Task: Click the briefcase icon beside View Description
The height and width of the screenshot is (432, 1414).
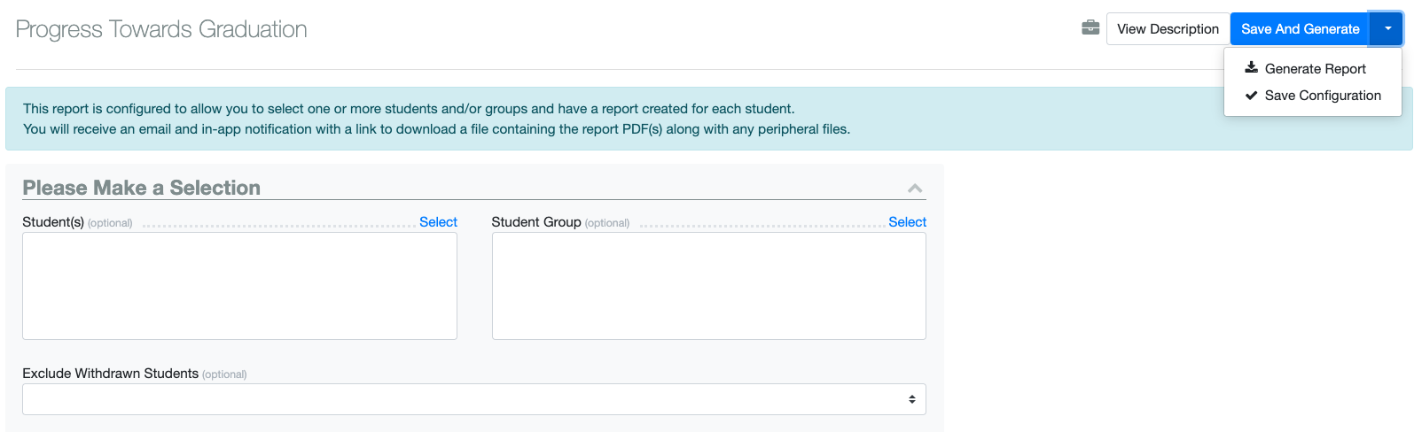Action: (1090, 28)
